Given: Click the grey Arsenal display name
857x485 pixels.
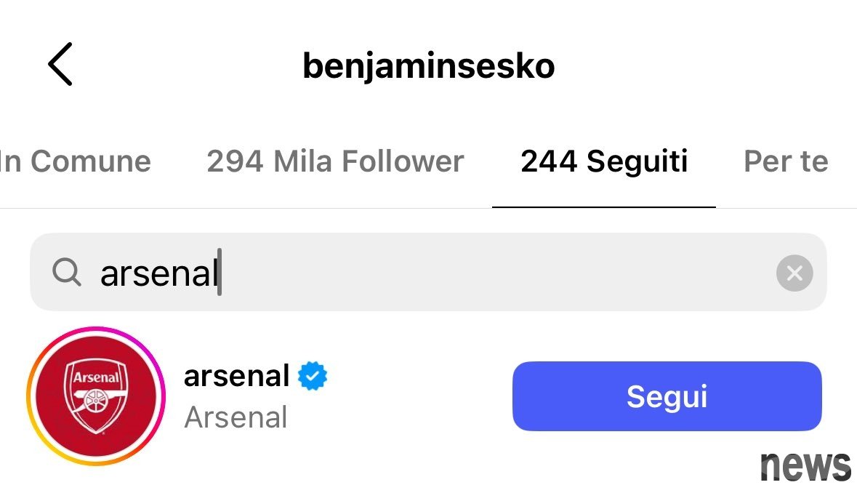Looking at the screenshot, I should 236,417.
